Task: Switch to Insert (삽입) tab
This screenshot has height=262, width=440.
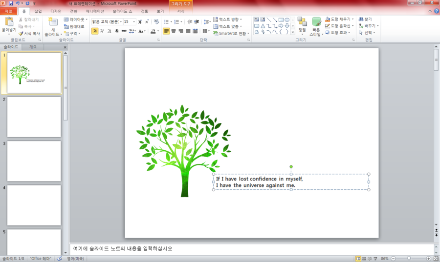Action: (38, 12)
